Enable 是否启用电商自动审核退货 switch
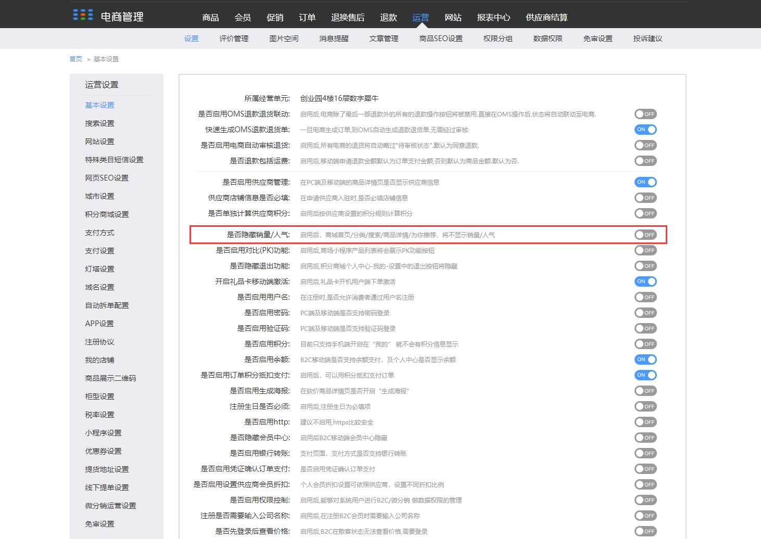 click(x=645, y=145)
